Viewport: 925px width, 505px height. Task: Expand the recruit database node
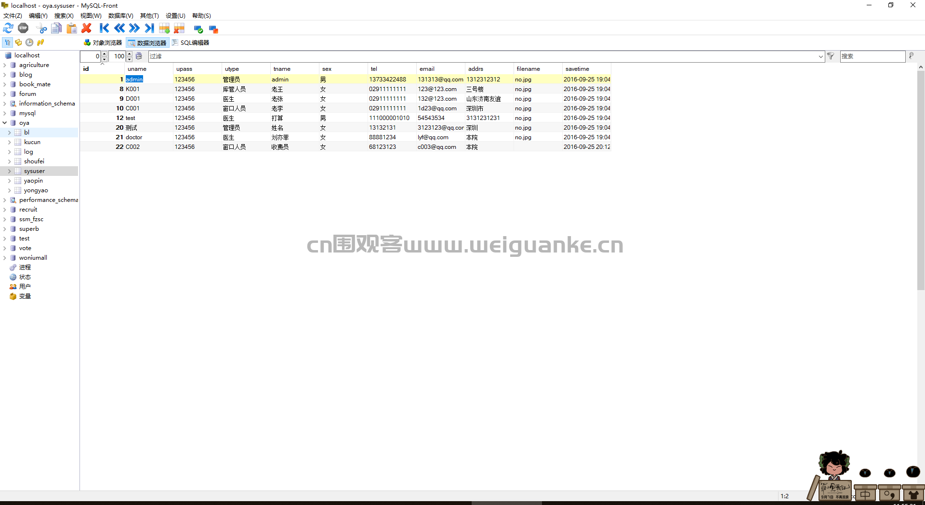coord(5,210)
